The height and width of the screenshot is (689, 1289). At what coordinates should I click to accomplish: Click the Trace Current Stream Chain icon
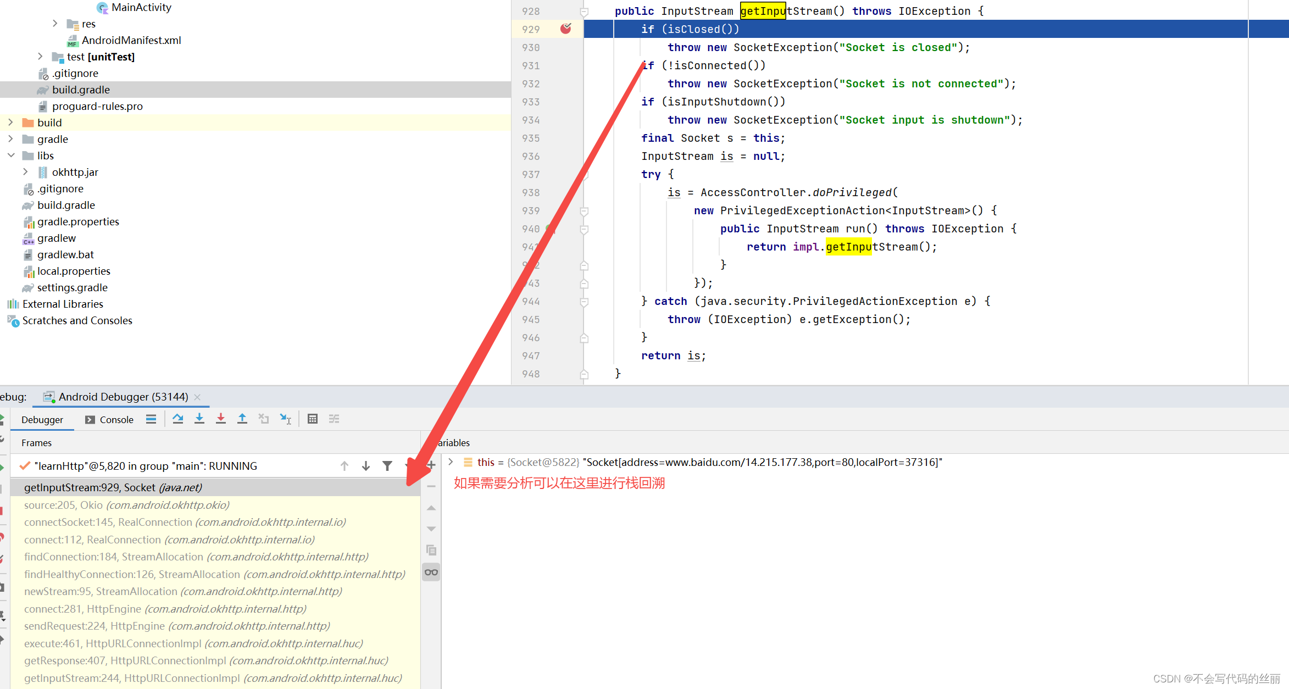pyautogui.click(x=334, y=419)
